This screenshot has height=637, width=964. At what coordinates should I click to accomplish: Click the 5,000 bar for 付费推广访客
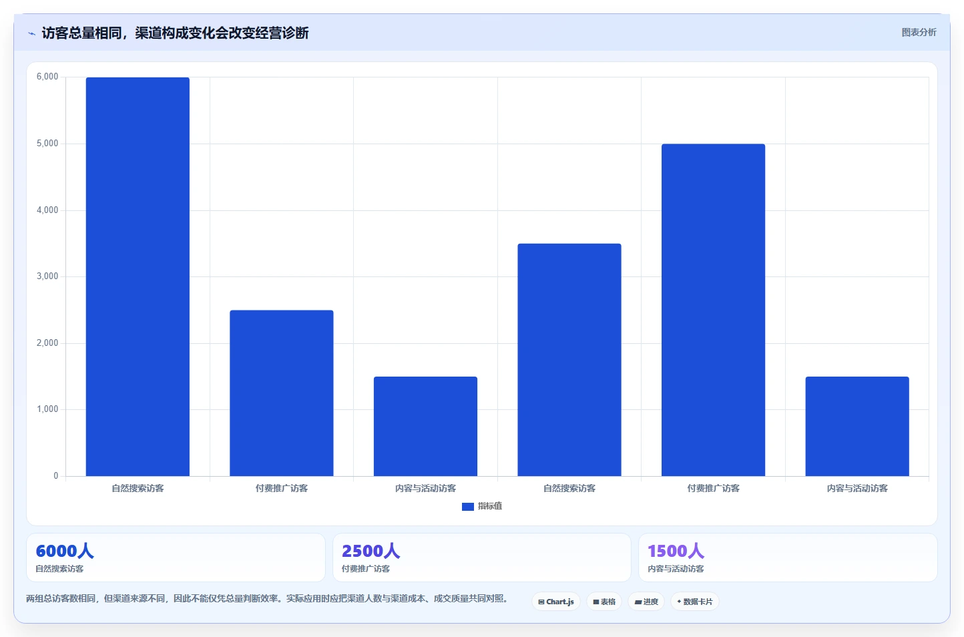tap(713, 310)
